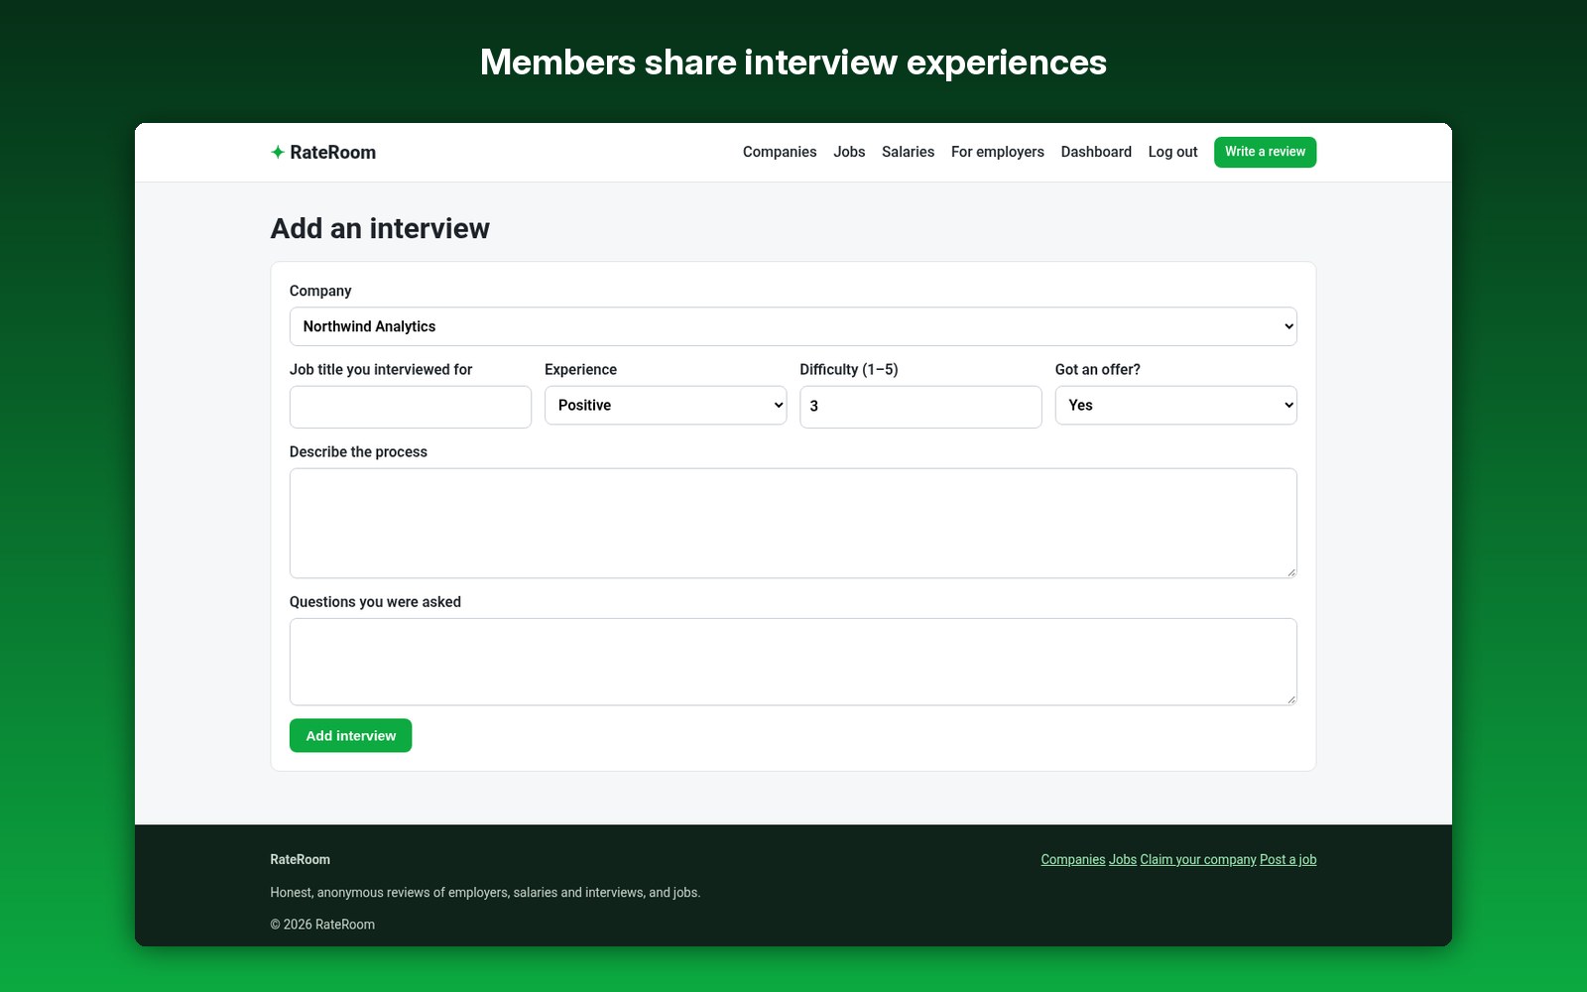Viewport: 1587px width, 992px height.
Task: Focus the Questions you were asked textarea
Action: 793,662
